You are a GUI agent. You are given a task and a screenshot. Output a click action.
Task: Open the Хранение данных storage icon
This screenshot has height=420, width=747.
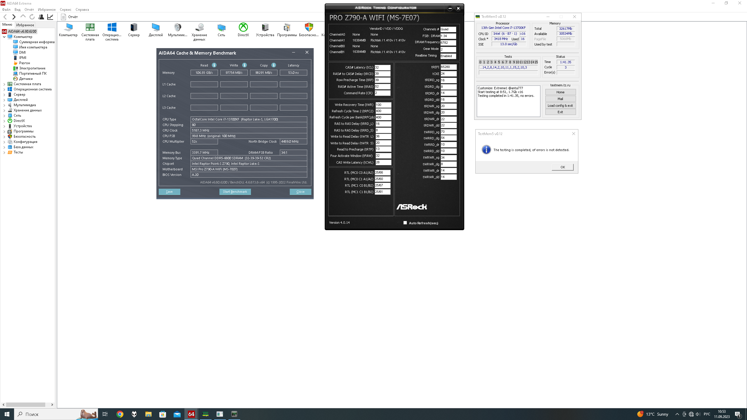(199, 28)
